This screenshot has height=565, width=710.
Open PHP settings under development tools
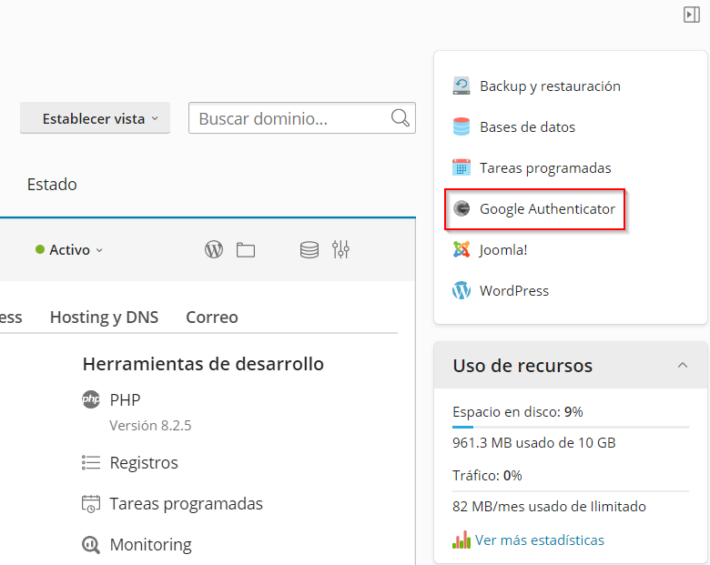click(125, 399)
